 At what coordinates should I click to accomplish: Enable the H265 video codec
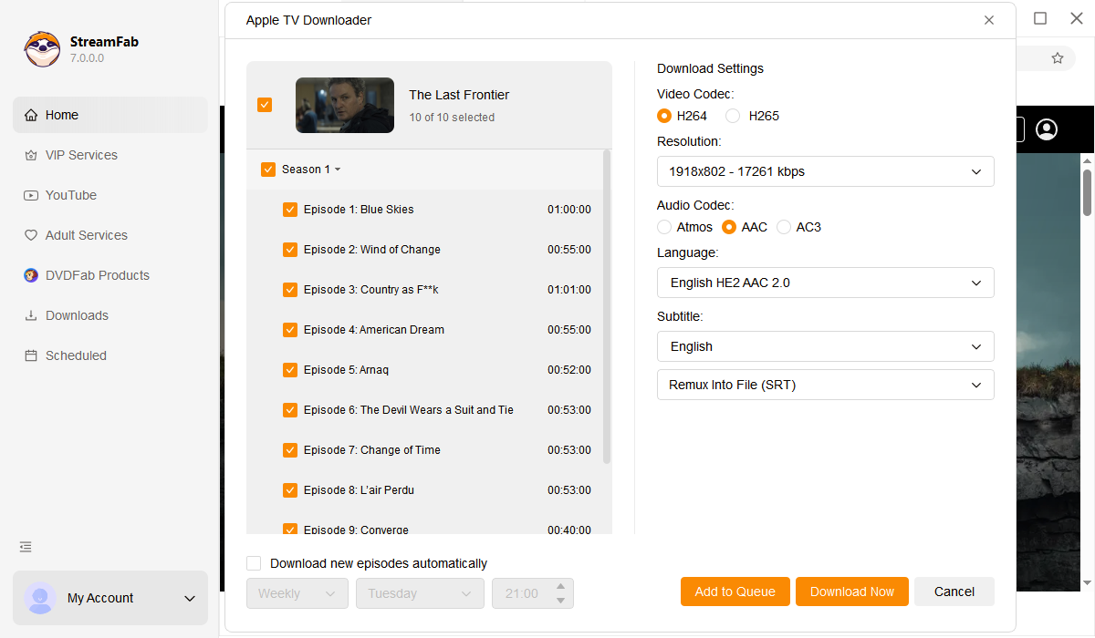[x=732, y=116]
